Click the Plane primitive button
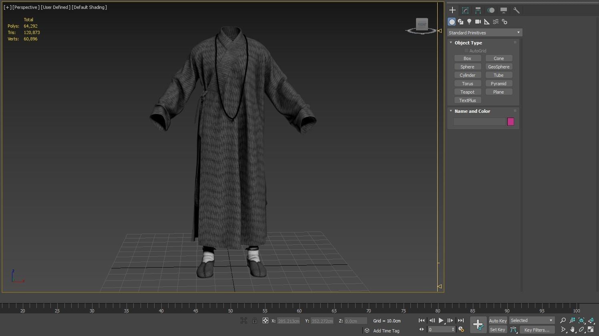 [499, 92]
